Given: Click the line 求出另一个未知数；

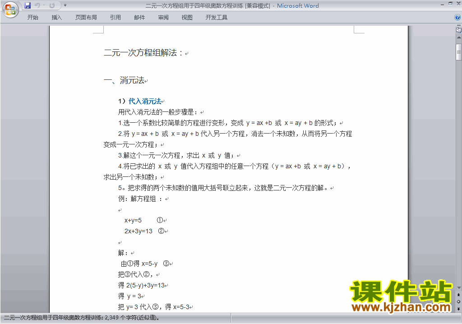Looking at the screenshot, I should [x=130, y=177].
